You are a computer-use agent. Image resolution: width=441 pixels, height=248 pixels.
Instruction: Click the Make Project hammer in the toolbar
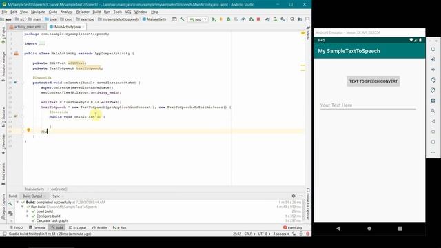pos(182,19)
